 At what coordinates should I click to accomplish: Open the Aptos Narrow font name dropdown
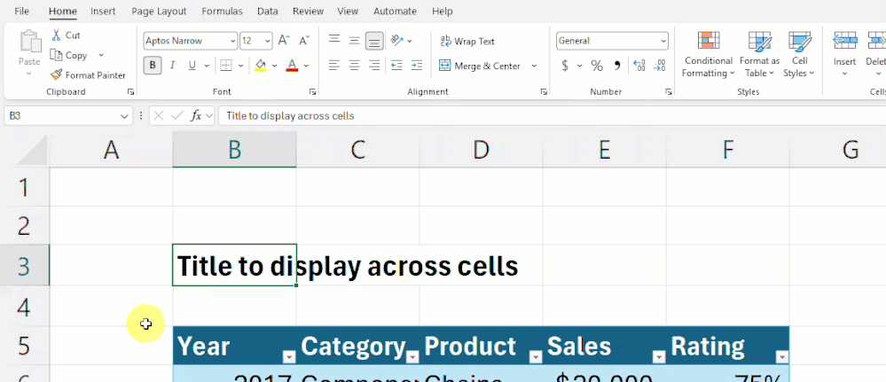[232, 41]
